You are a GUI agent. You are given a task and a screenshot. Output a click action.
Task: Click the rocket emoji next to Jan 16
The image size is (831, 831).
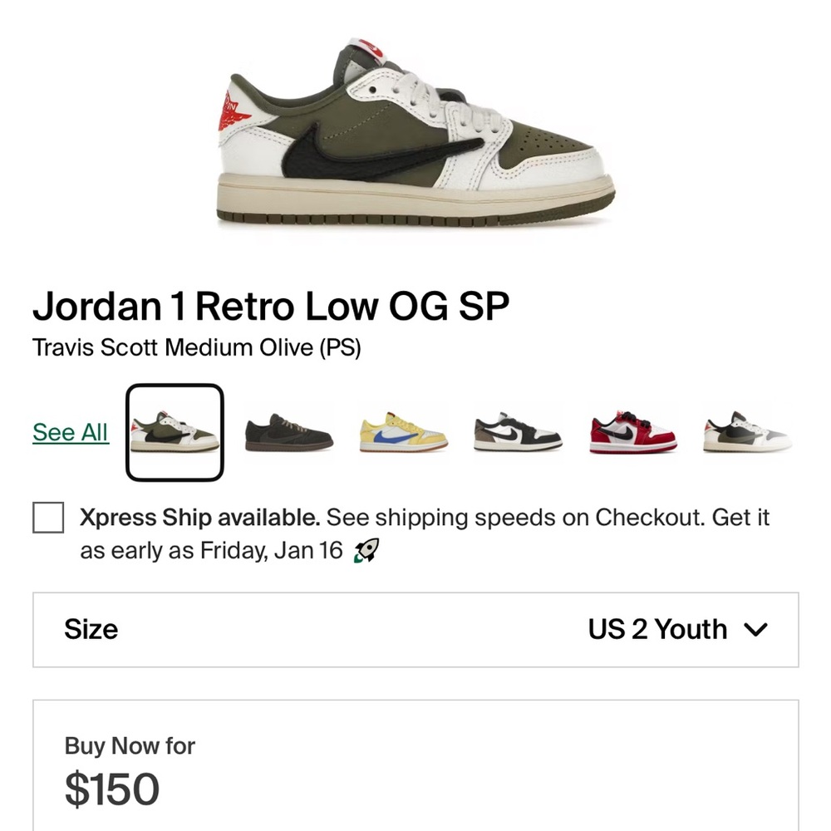[x=366, y=550]
